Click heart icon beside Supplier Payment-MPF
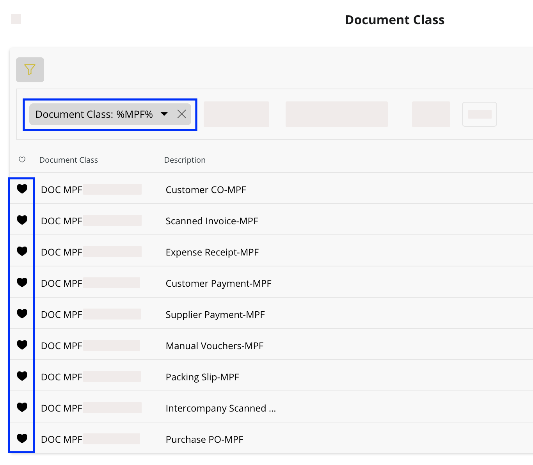The height and width of the screenshot is (465, 533). click(x=22, y=314)
